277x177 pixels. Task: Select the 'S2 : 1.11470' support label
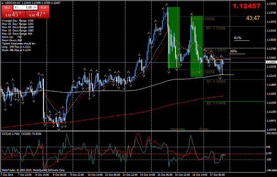coord(216,103)
